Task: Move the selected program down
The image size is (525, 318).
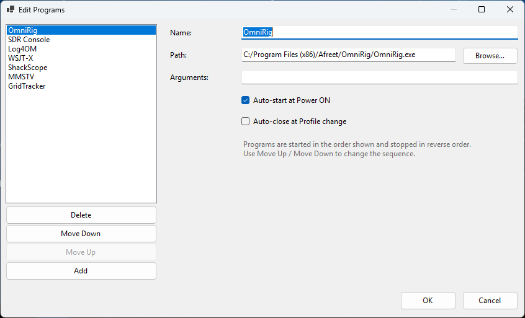Action: point(81,234)
